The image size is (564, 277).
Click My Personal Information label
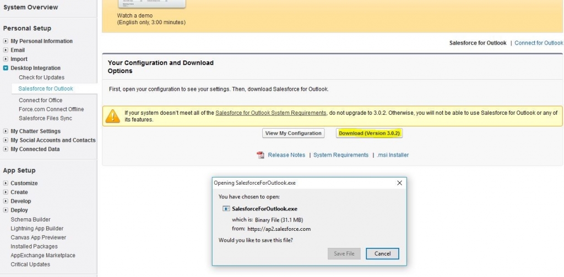pos(42,41)
